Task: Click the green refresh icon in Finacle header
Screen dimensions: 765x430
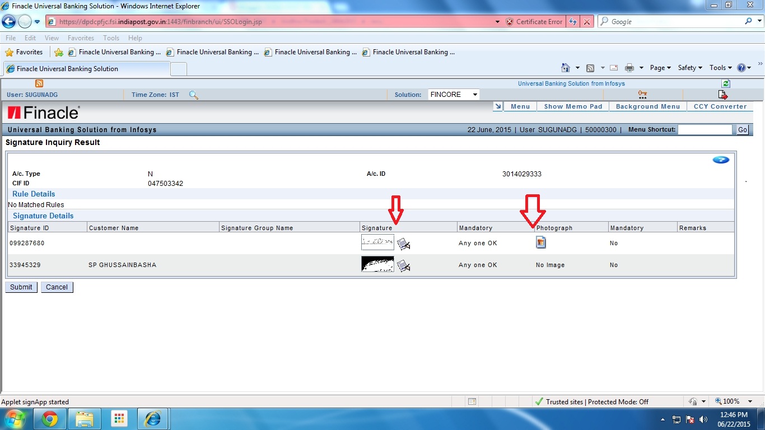Action: coord(726,83)
